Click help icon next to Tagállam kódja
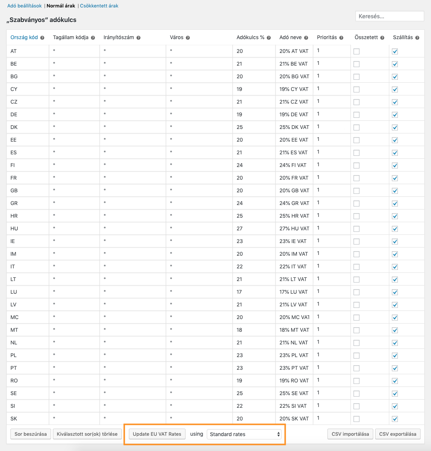Image resolution: width=431 pixels, height=451 pixels. tap(93, 37)
